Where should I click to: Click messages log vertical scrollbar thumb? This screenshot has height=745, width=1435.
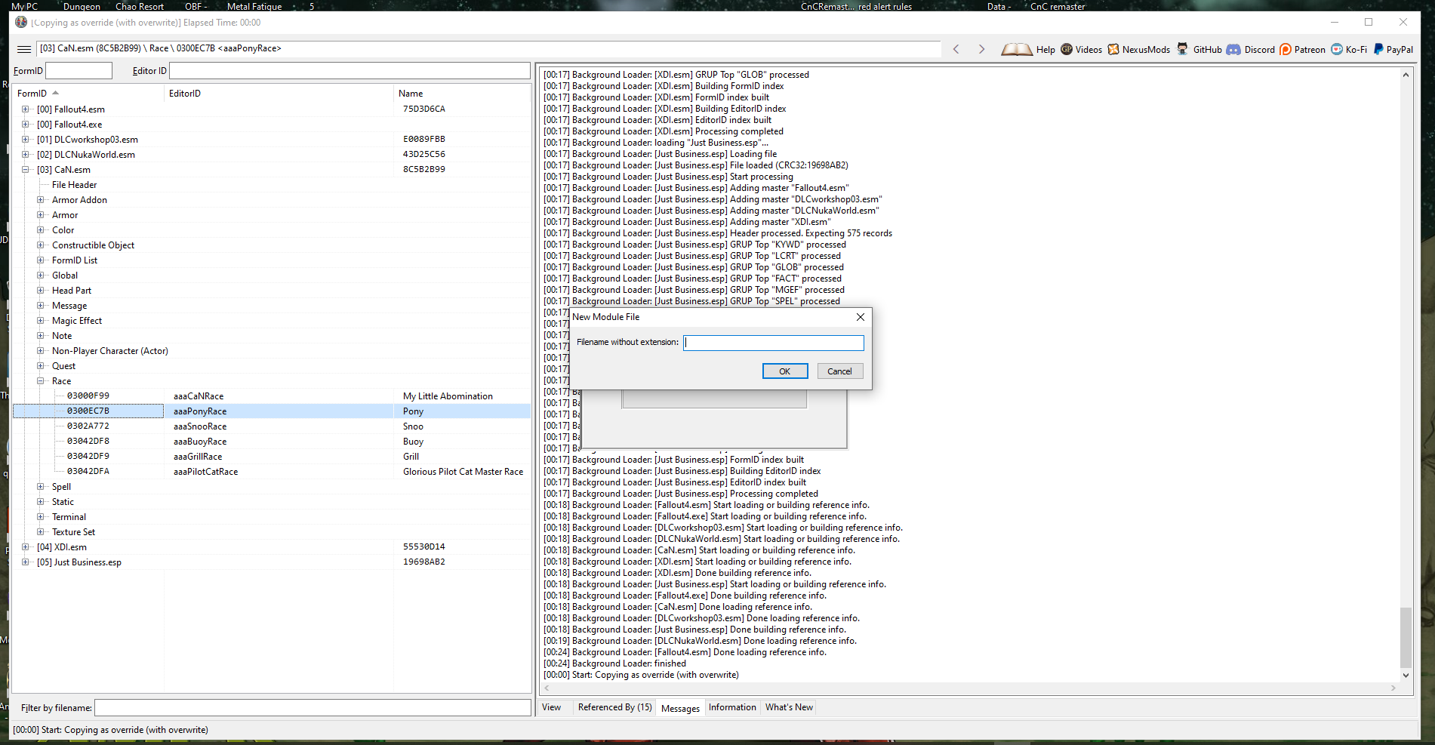(x=1406, y=638)
